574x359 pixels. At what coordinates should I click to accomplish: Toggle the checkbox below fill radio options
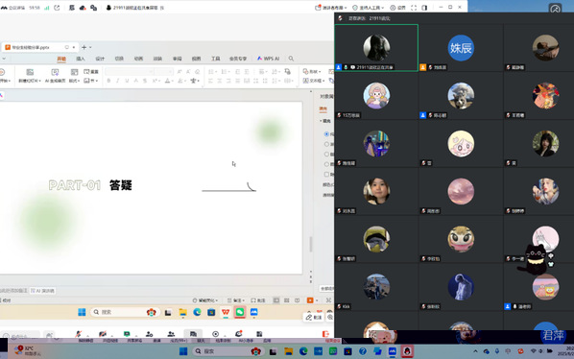click(326, 174)
